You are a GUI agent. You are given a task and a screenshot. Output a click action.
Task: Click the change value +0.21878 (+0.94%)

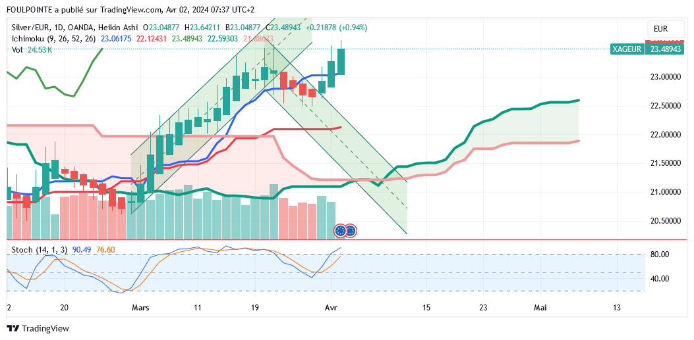336,28
